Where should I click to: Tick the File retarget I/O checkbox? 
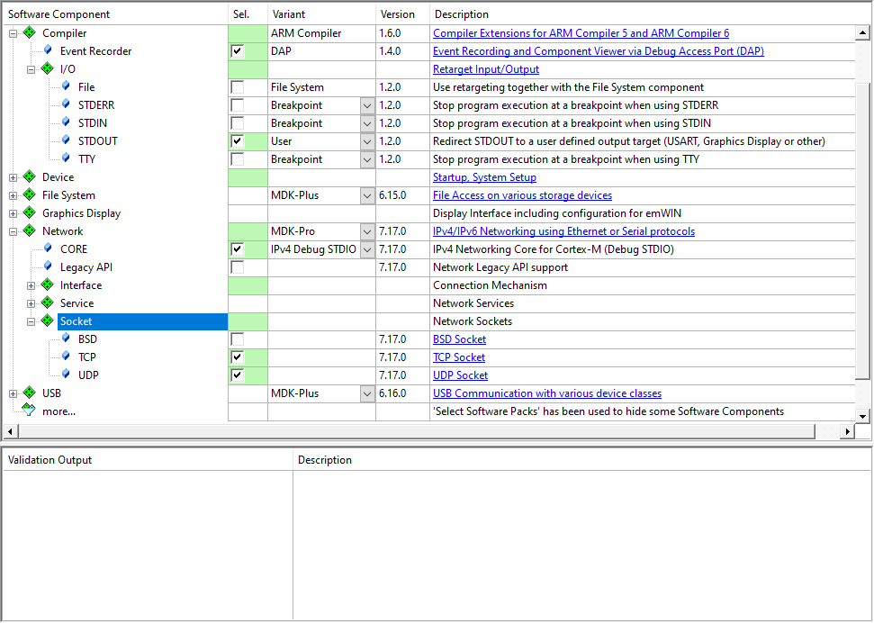(238, 87)
